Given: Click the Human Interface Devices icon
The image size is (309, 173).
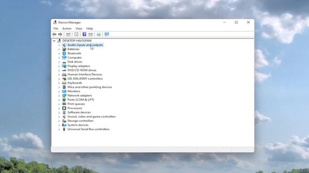Looking at the screenshot, I should click(x=64, y=74).
